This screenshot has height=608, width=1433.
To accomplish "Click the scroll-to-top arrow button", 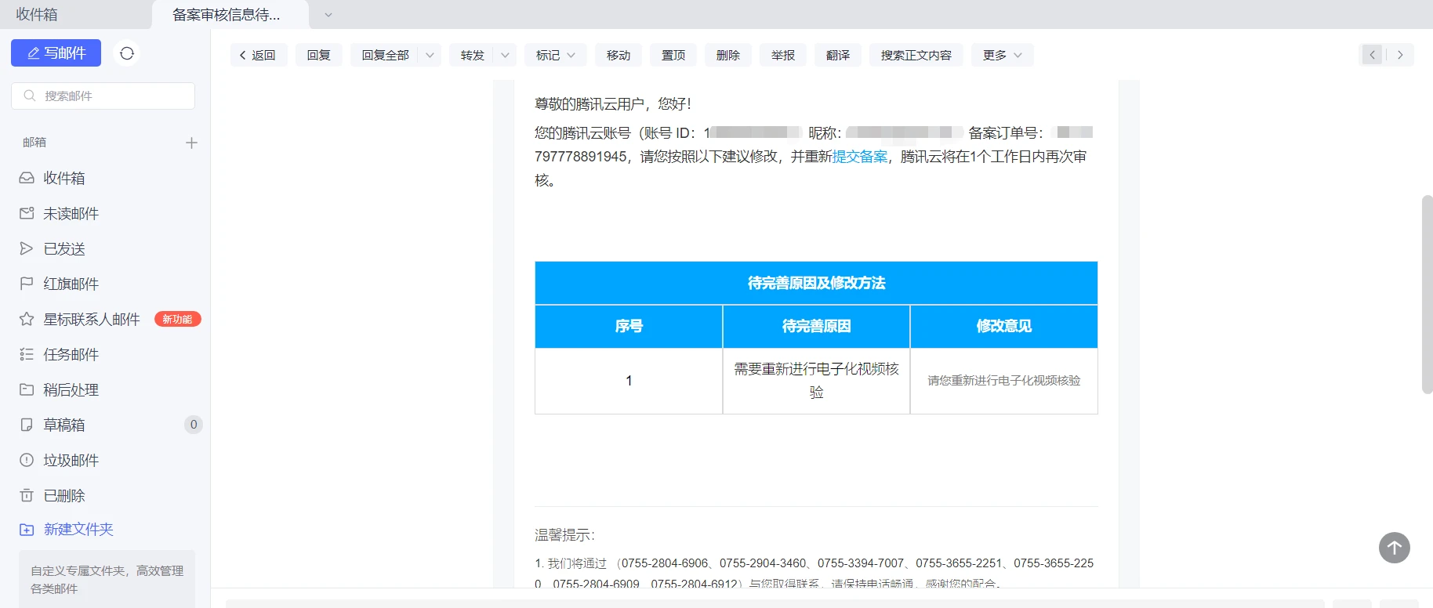I will click(x=1394, y=548).
